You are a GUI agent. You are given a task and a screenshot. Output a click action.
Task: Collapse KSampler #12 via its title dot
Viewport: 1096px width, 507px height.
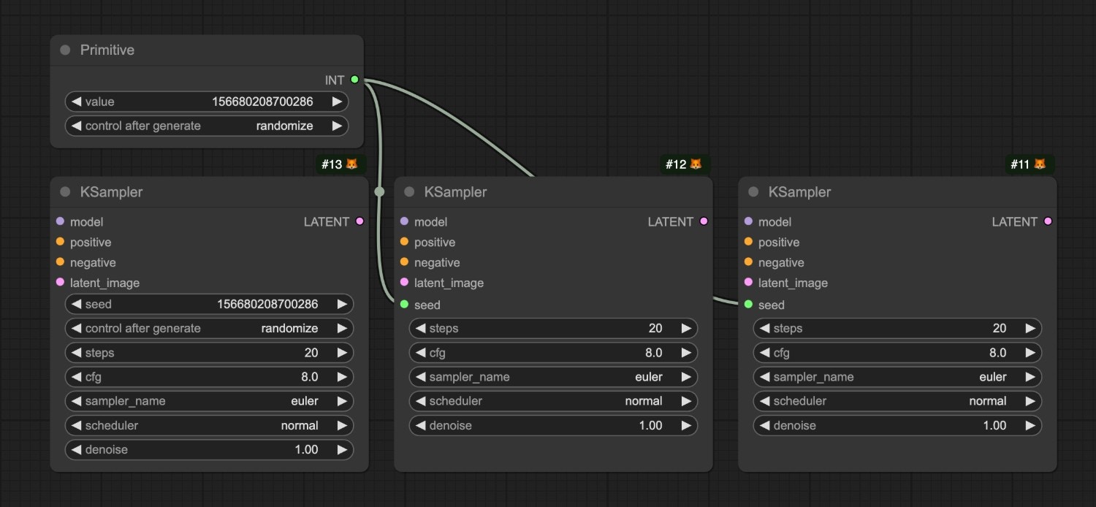pyautogui.click(x=409, y=192)
